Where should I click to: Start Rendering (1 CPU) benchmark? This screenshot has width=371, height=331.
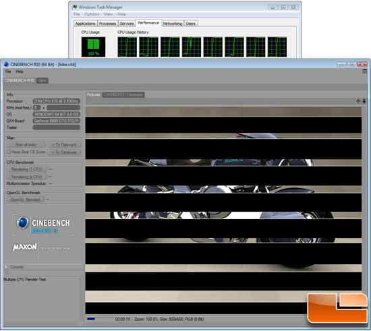coord(27,169)
